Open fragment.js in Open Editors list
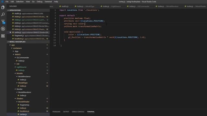Screen dimensions: 207x116 (28, 35)
